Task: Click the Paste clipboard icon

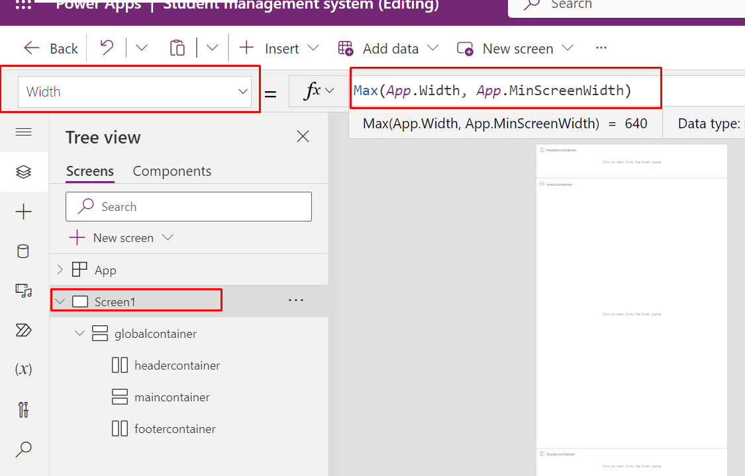Action: pos(177,48)
